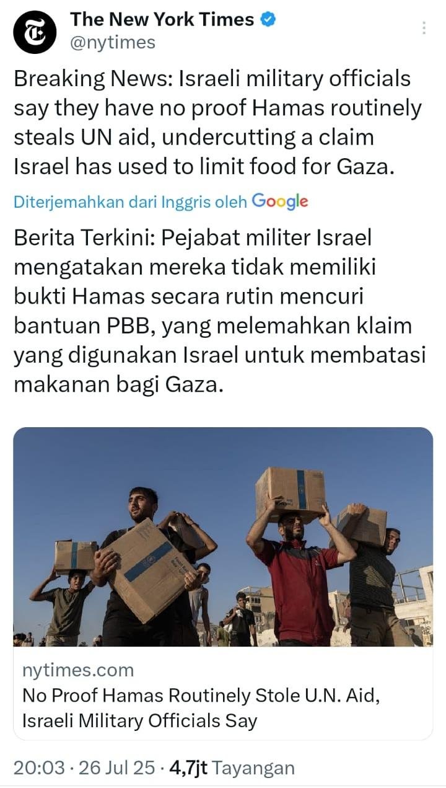The height and width of the screenshot is (788, 446).
Task: Tap 'Diterjemahkan dari Inggris oleh' translation label
Action: pos(130,201)
